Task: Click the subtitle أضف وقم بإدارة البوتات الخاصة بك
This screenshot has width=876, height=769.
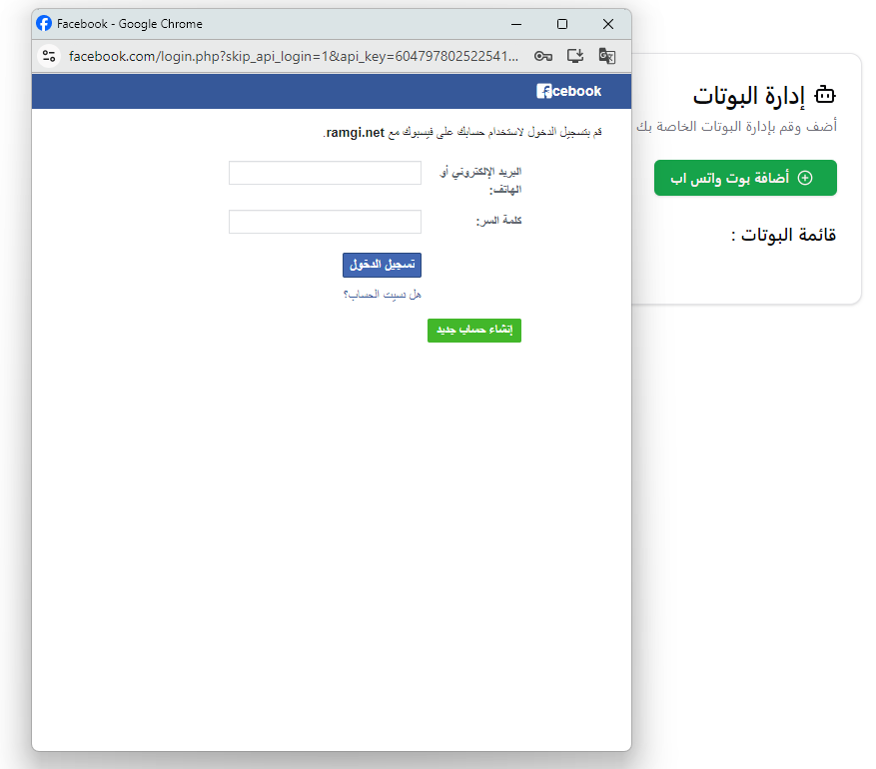Action: coord(736,127)
